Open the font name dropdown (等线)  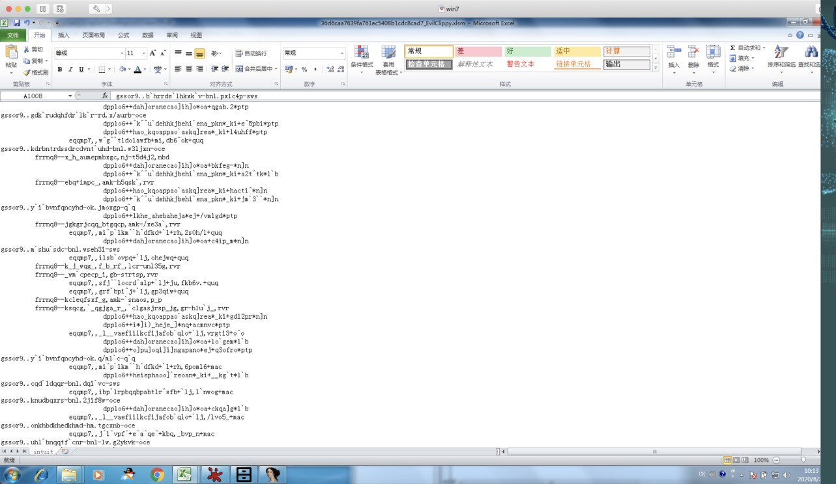(122, 53)
